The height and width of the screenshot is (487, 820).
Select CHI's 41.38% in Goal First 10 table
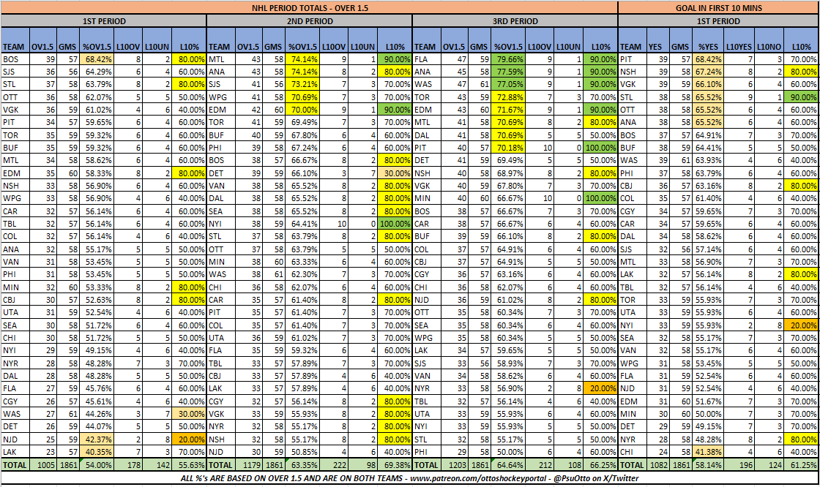(708, 451)
